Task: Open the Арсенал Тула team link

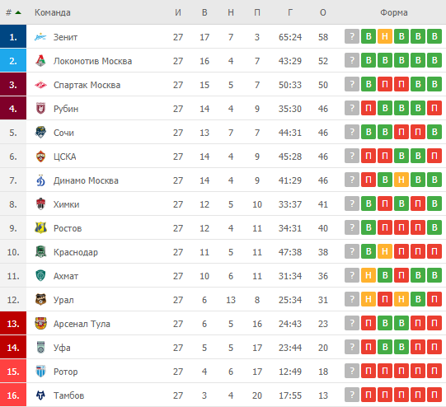Action: pyautogui.click(x=82, y=324)
